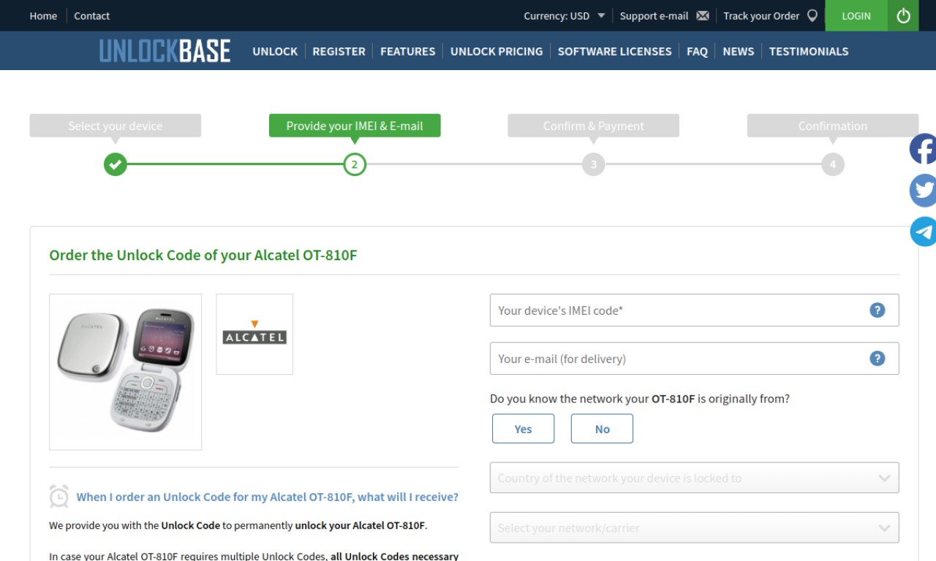This screenshot has width=936, height=561.
Task: Click the power icon beside LOGIN
Action: pos(903,15)
